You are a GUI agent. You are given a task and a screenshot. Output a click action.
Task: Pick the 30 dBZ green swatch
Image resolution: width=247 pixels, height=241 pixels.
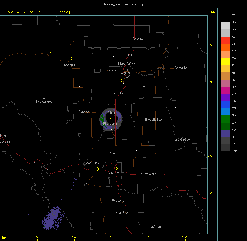(x=225, y=119)
